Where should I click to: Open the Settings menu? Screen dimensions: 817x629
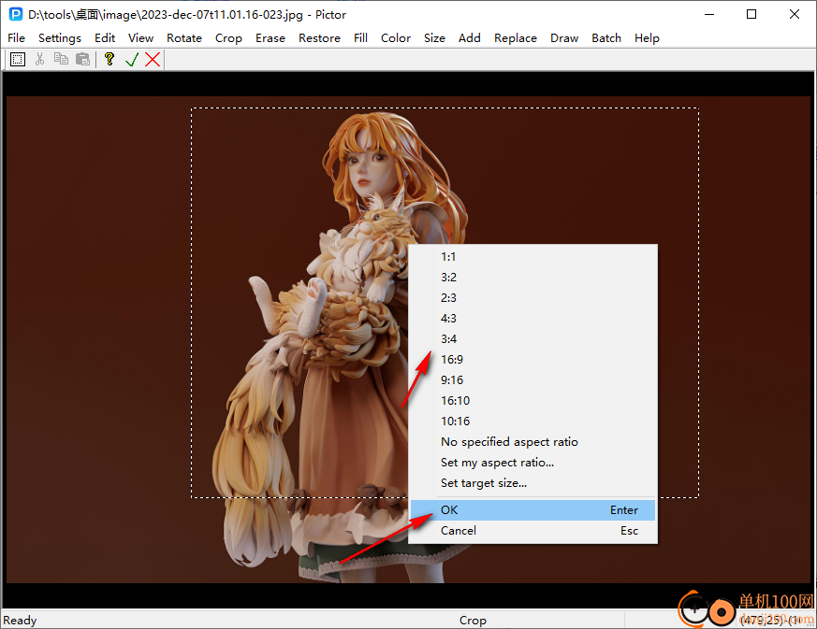[x=60, y=38]
